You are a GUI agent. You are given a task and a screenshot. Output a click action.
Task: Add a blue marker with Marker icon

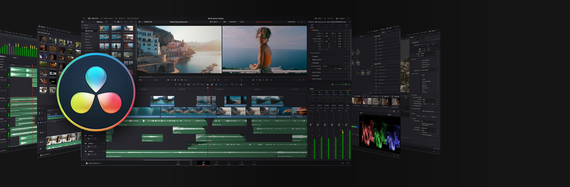click(226, 84)
